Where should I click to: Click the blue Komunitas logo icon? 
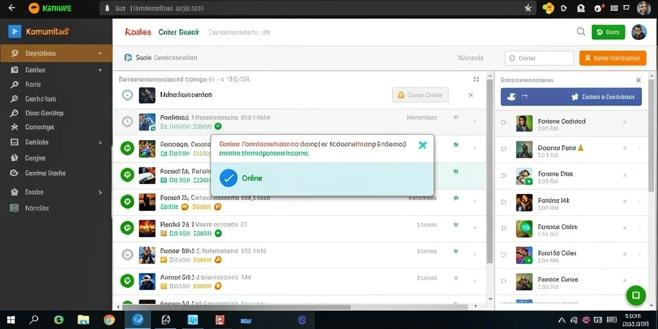[15, 31]
